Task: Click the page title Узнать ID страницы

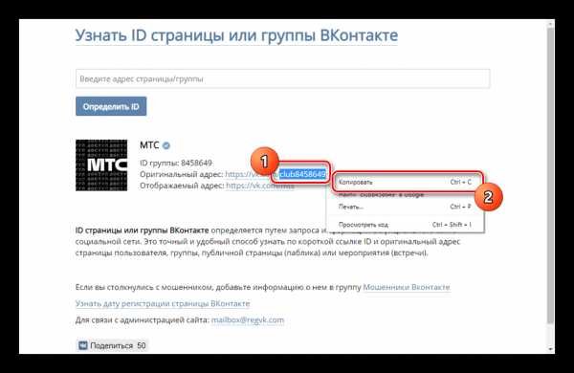Action: [236, 35]
